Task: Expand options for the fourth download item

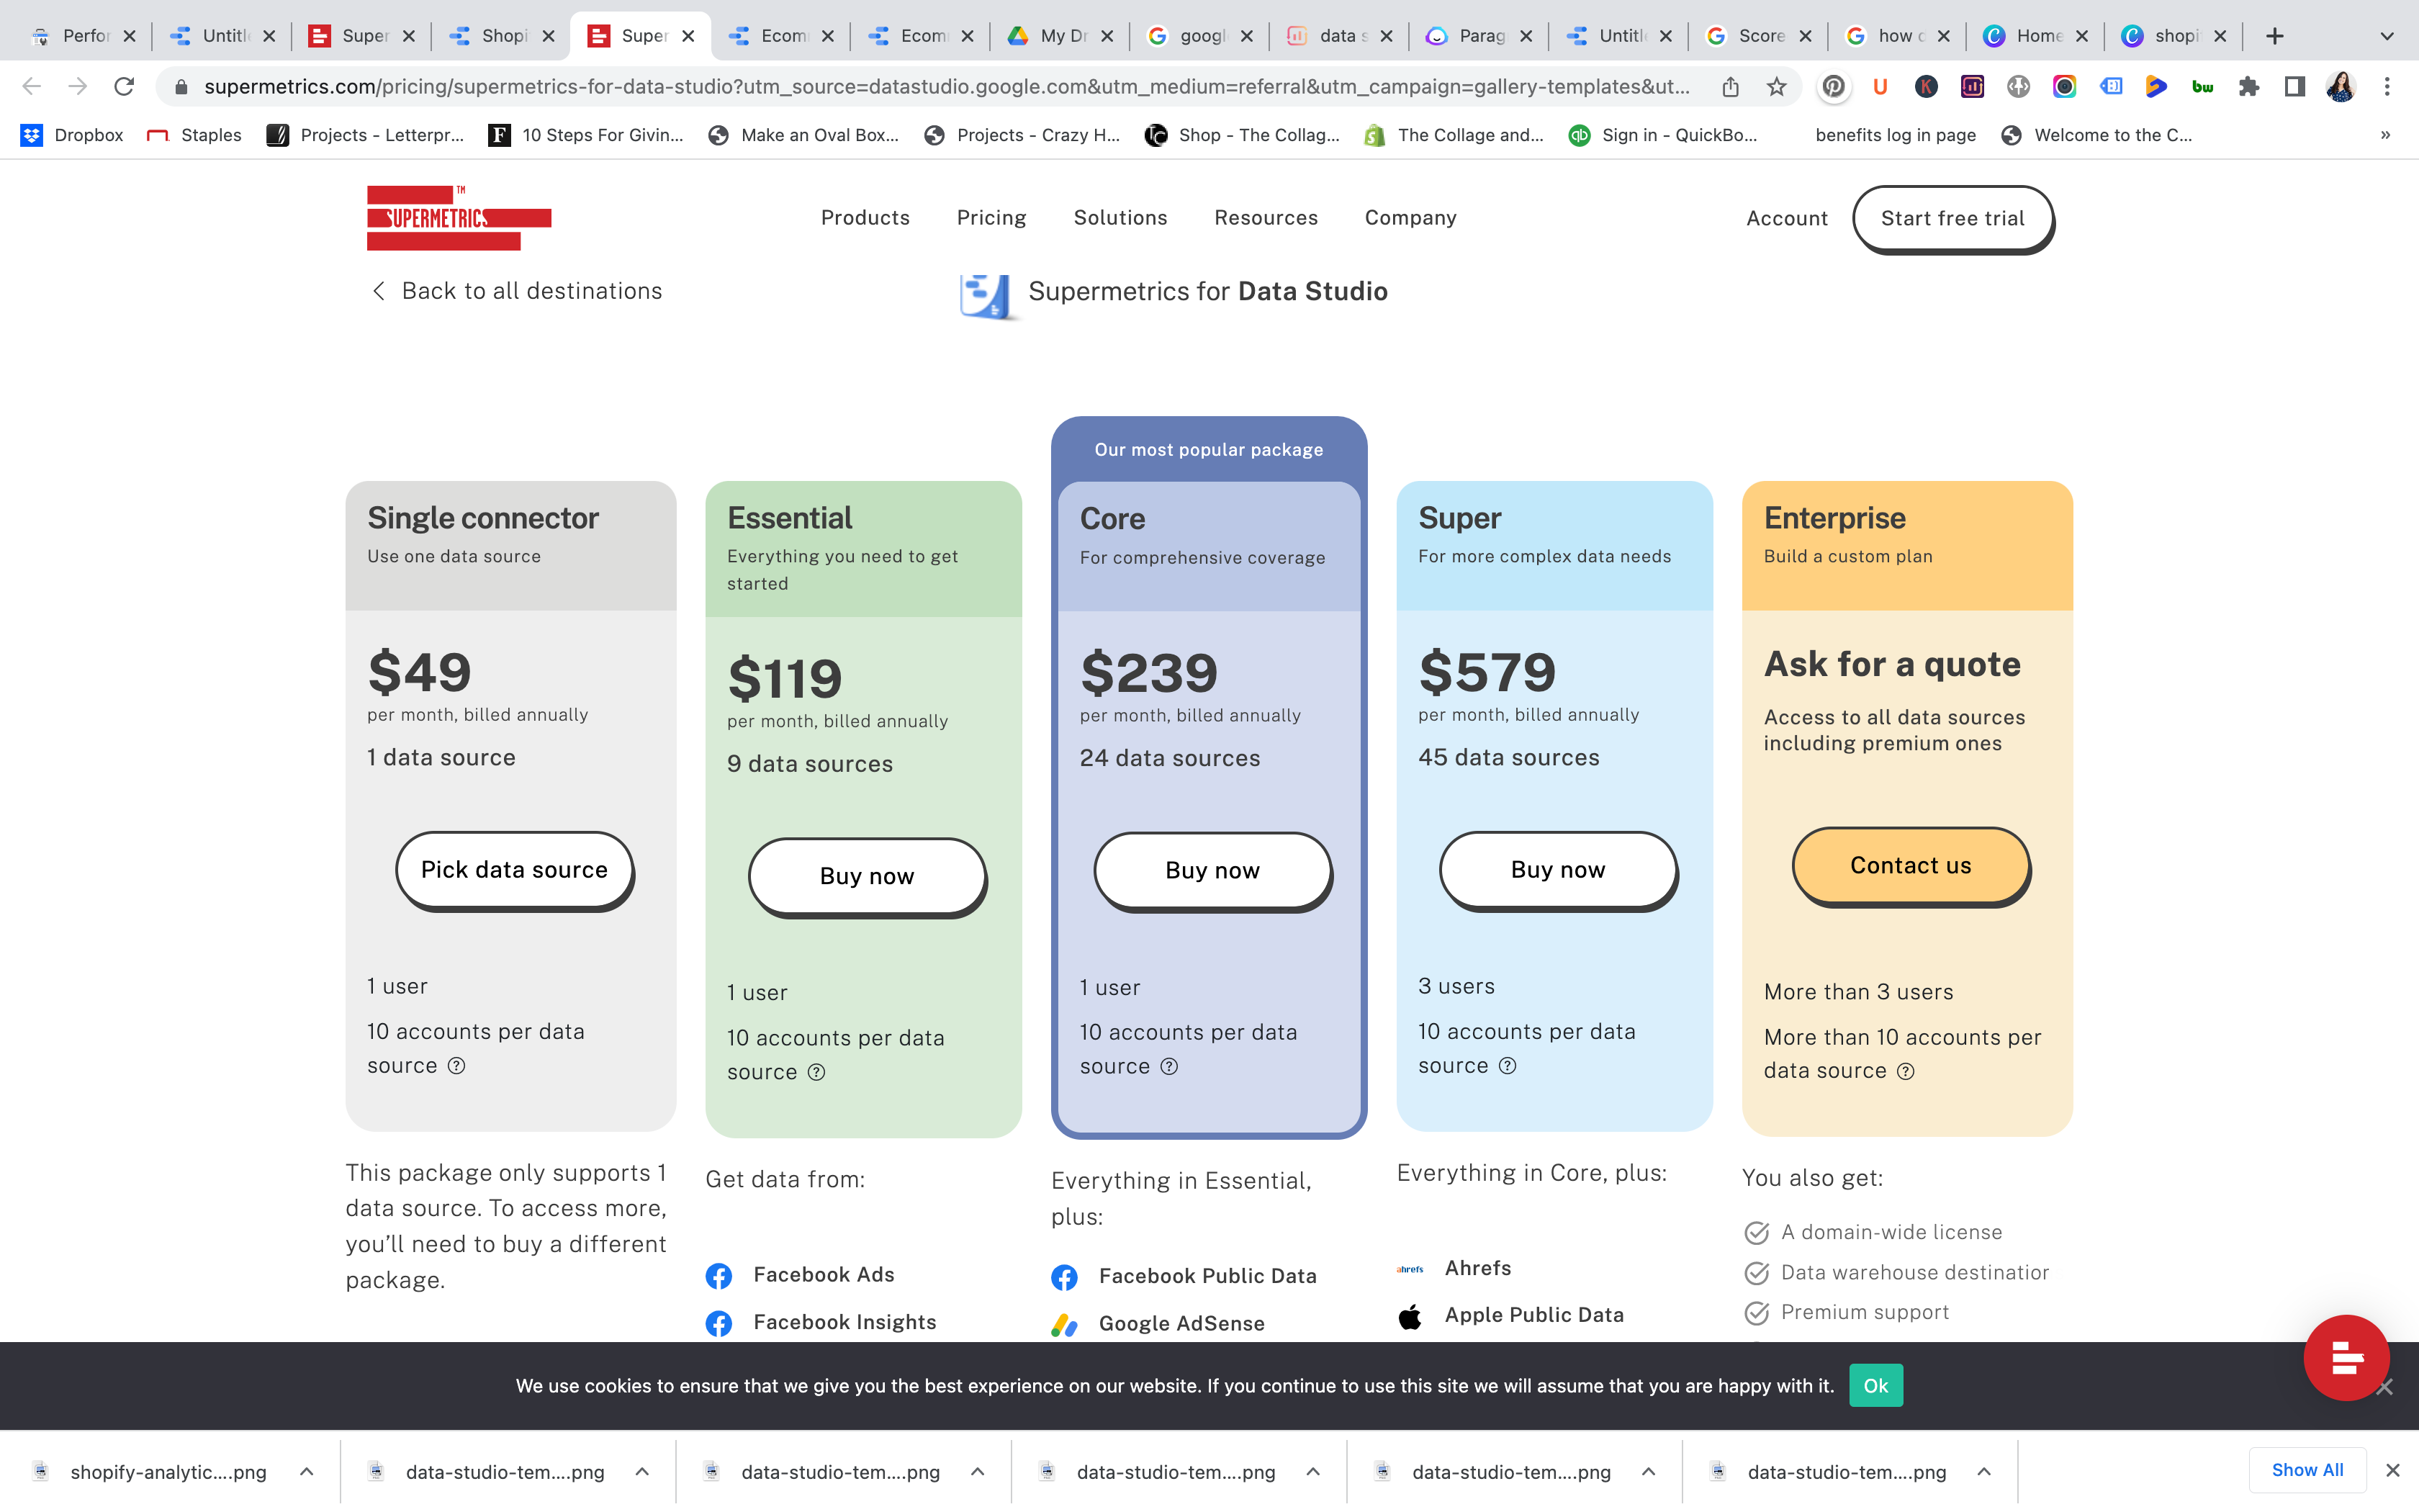Action: tap(1313, 1472)
